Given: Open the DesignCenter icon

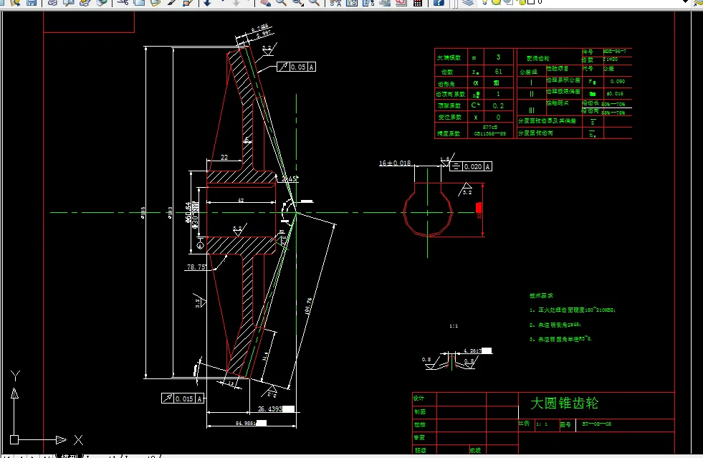Looking at the screenshot, I should tap(352, 2).
